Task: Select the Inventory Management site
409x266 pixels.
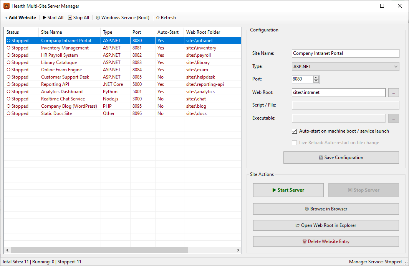Action: pyautogui.click(x=123, y=48)
